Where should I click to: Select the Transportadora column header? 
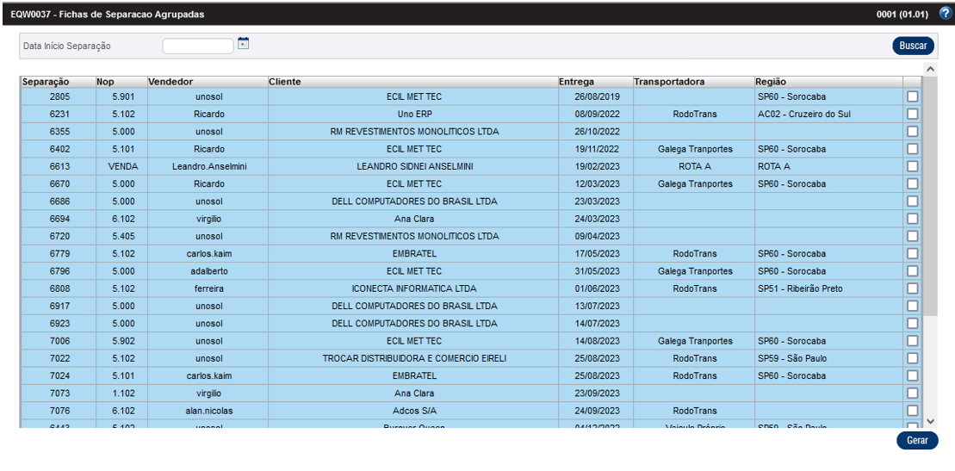(669, 82)
